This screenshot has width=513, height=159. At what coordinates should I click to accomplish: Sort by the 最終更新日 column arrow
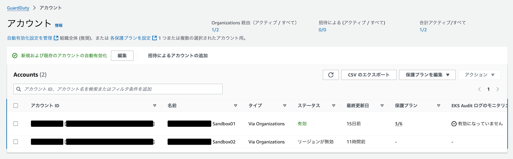pos(382,105)
